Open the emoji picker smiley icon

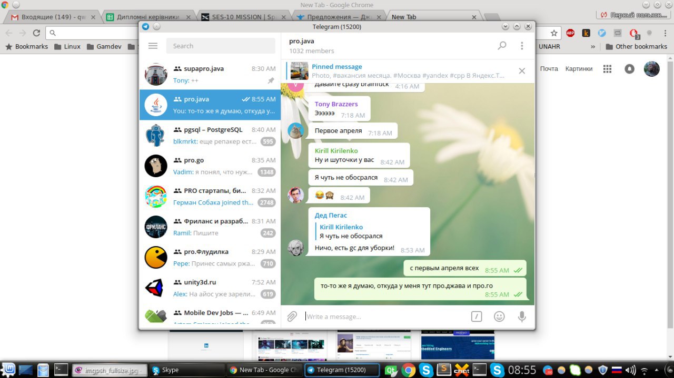pos(499,316)
